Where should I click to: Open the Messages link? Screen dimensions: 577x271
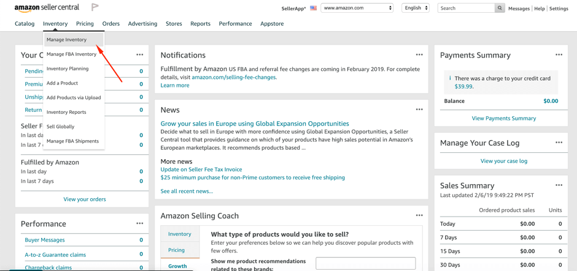519,9
